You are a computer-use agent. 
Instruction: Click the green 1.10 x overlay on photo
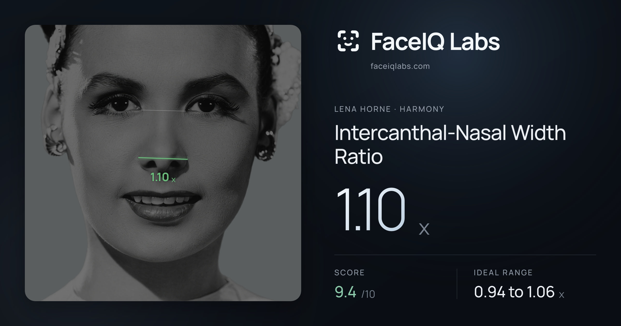click(x=163, y=177)
